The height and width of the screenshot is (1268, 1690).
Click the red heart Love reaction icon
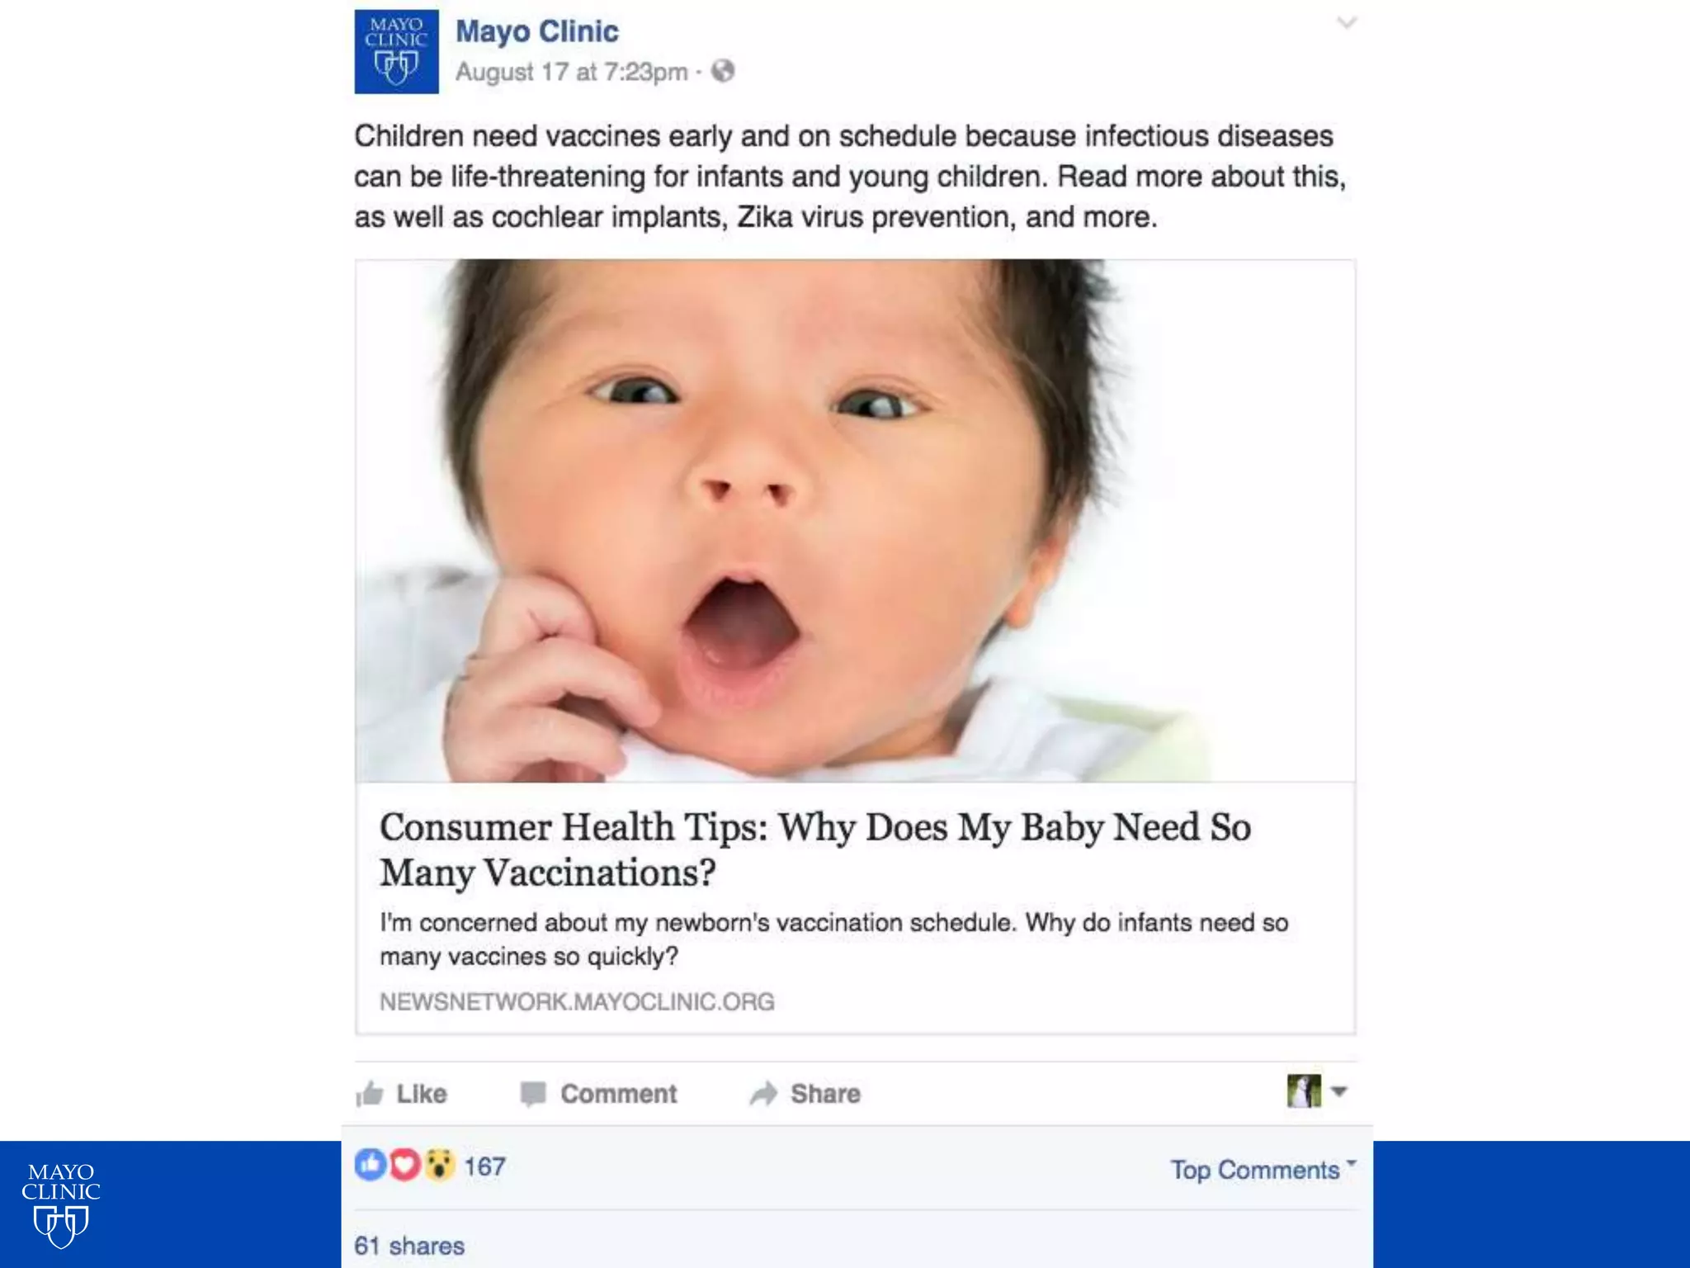[x=404, y=1165]
